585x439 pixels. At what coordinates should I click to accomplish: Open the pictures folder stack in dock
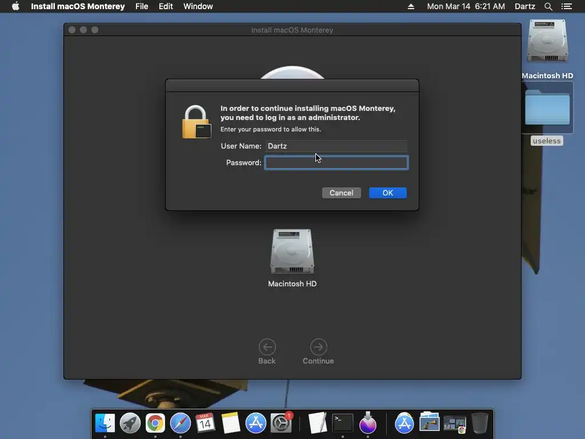(x=430, y=422)
